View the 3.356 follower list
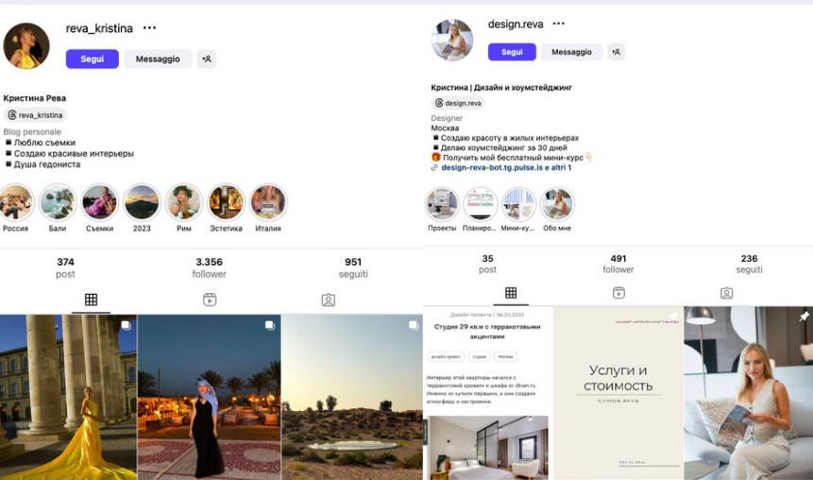 (209, 267)
